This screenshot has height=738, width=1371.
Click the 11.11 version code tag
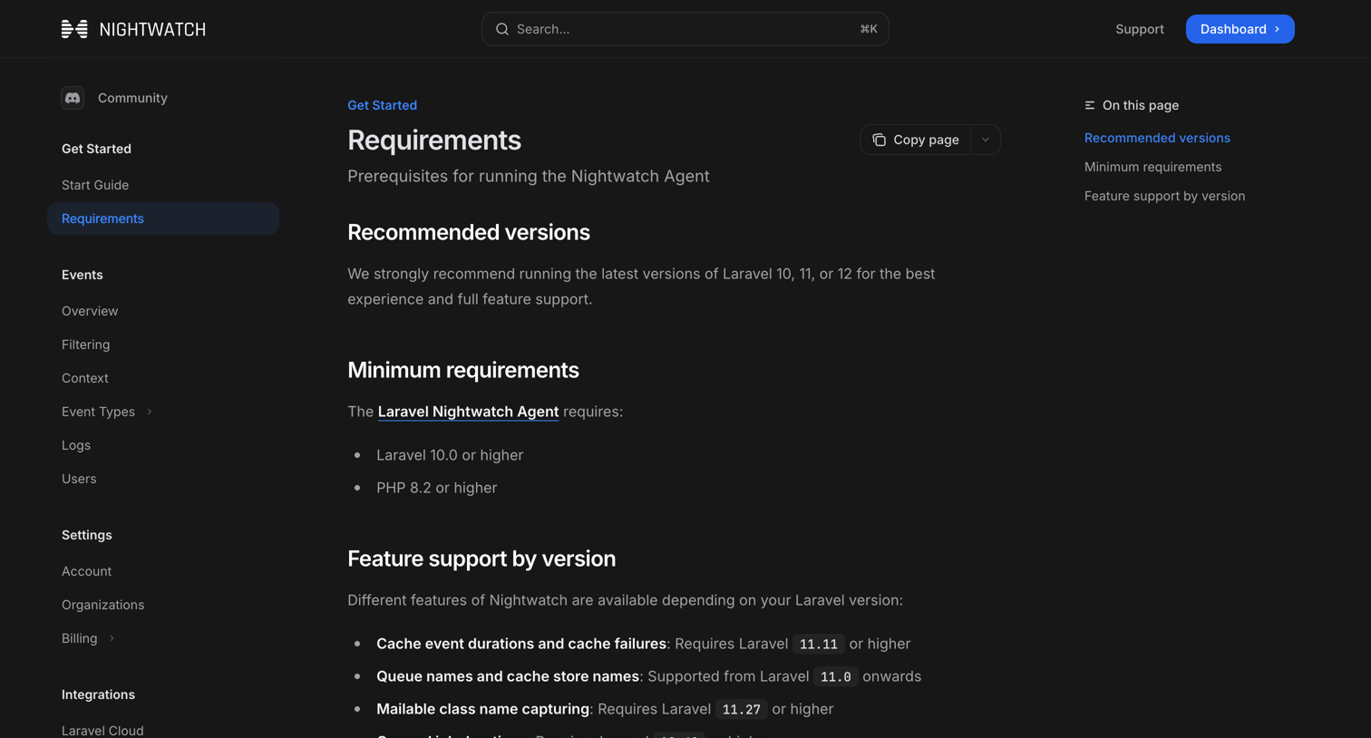(x=818, y=644)
